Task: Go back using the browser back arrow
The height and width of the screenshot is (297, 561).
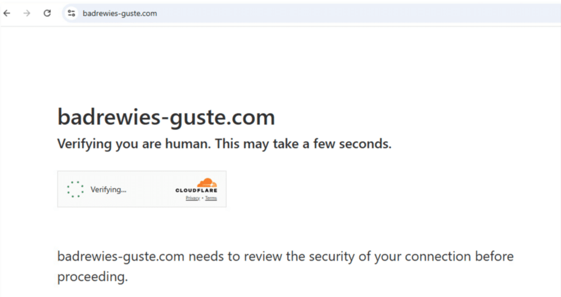Action: pyautogui.click(x=7, y=13)
